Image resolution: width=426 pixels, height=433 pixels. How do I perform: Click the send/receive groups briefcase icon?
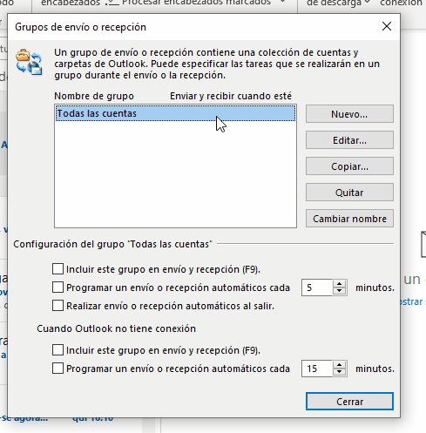coord(29,62)
